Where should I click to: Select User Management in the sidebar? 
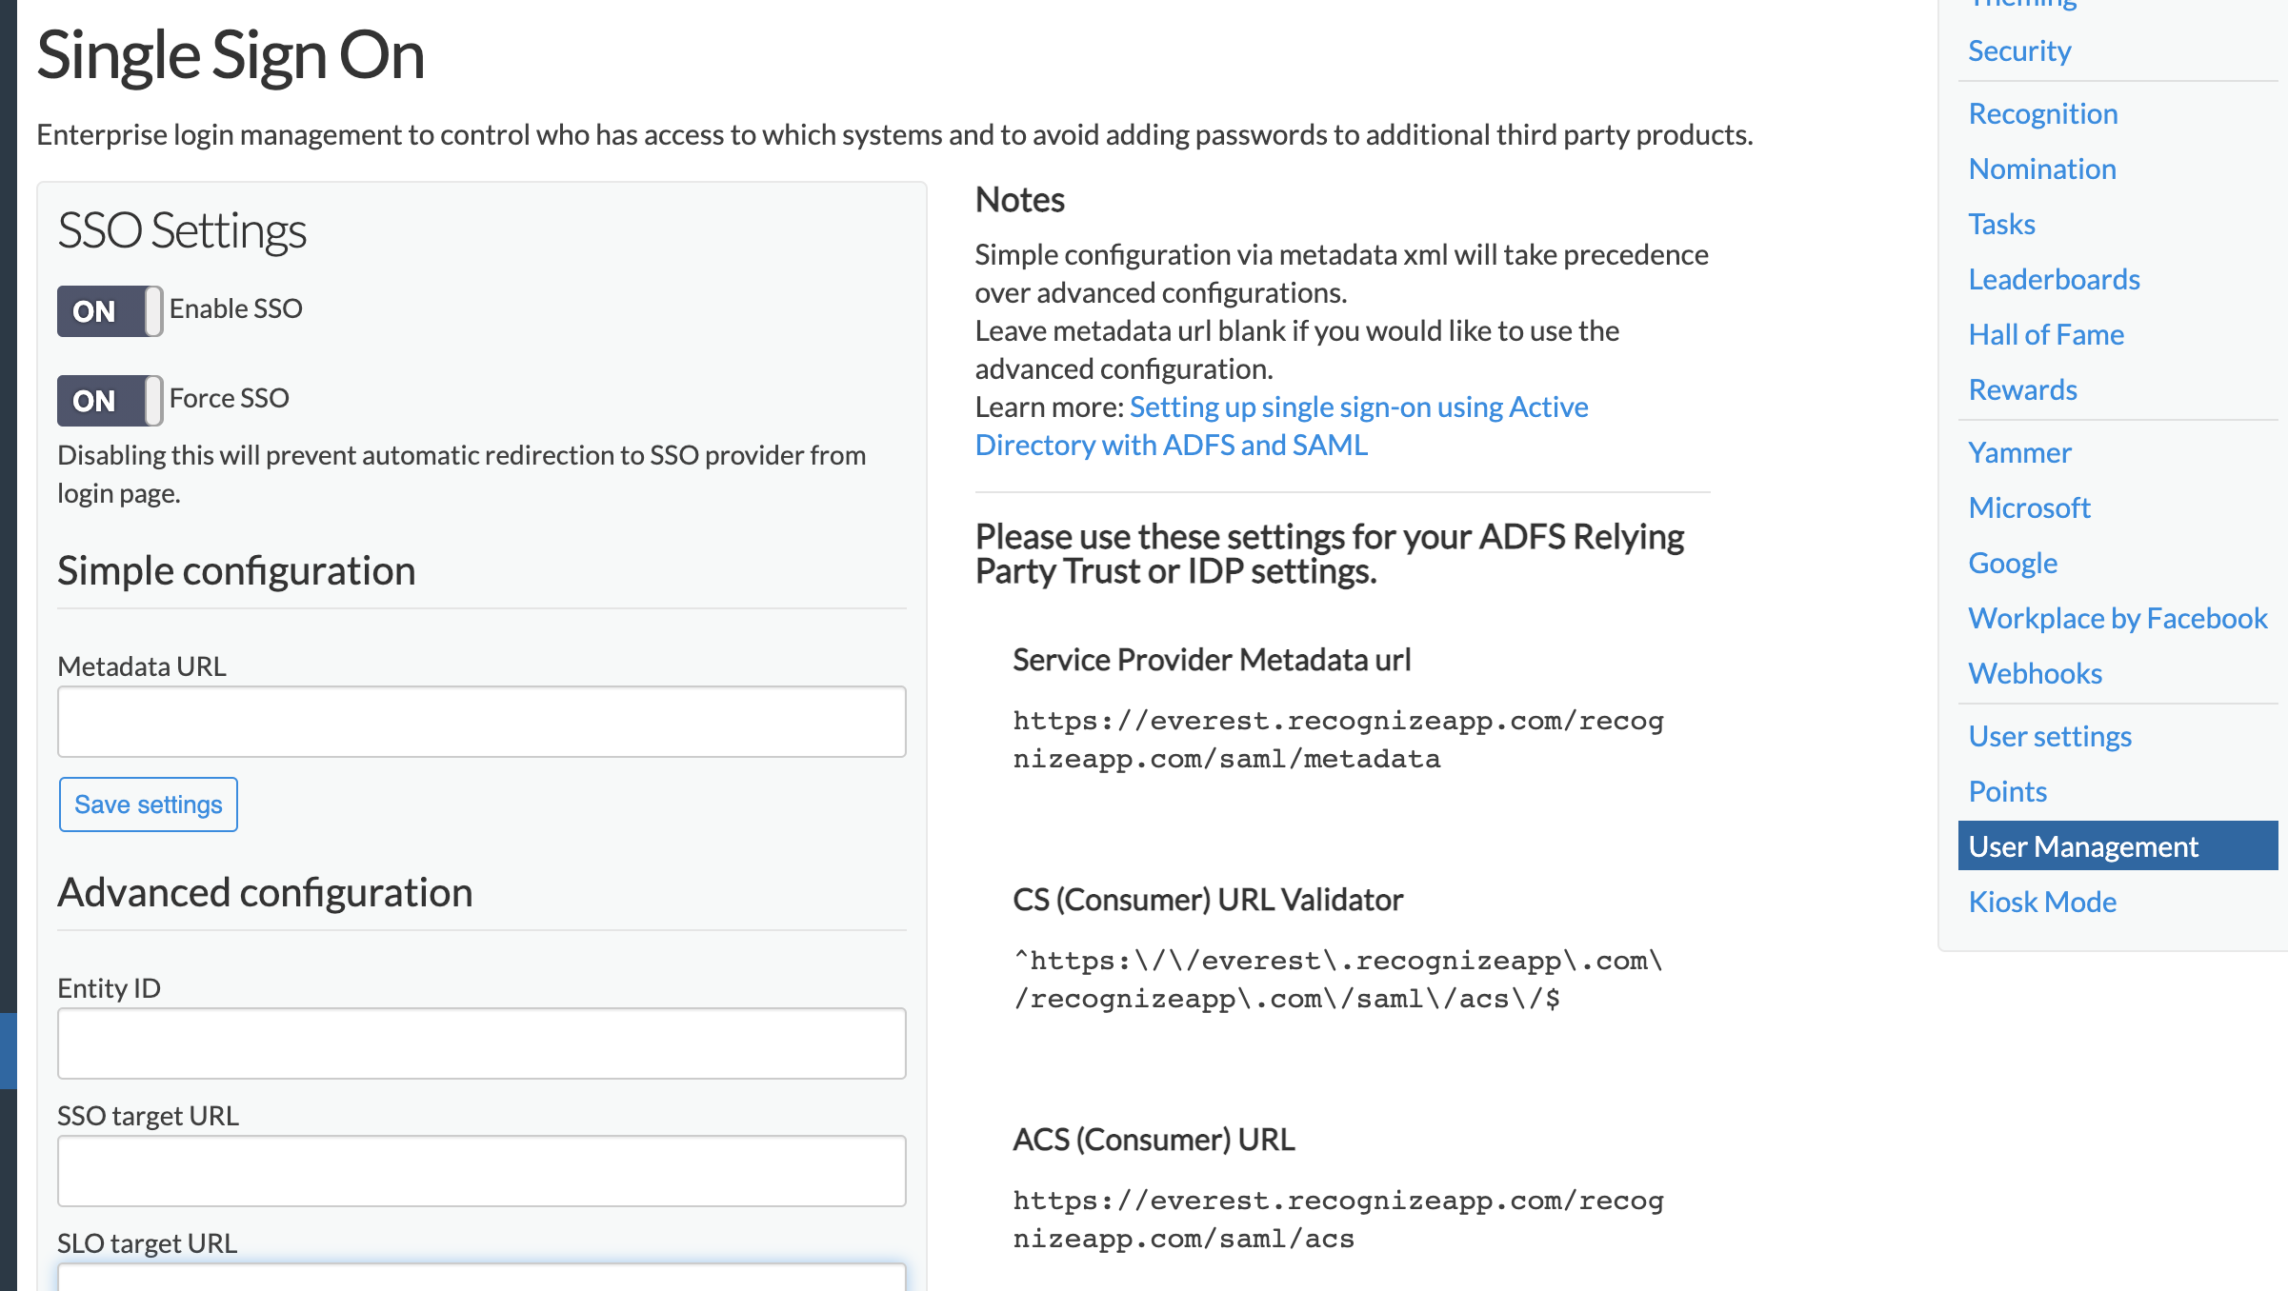coord(2117,845)
